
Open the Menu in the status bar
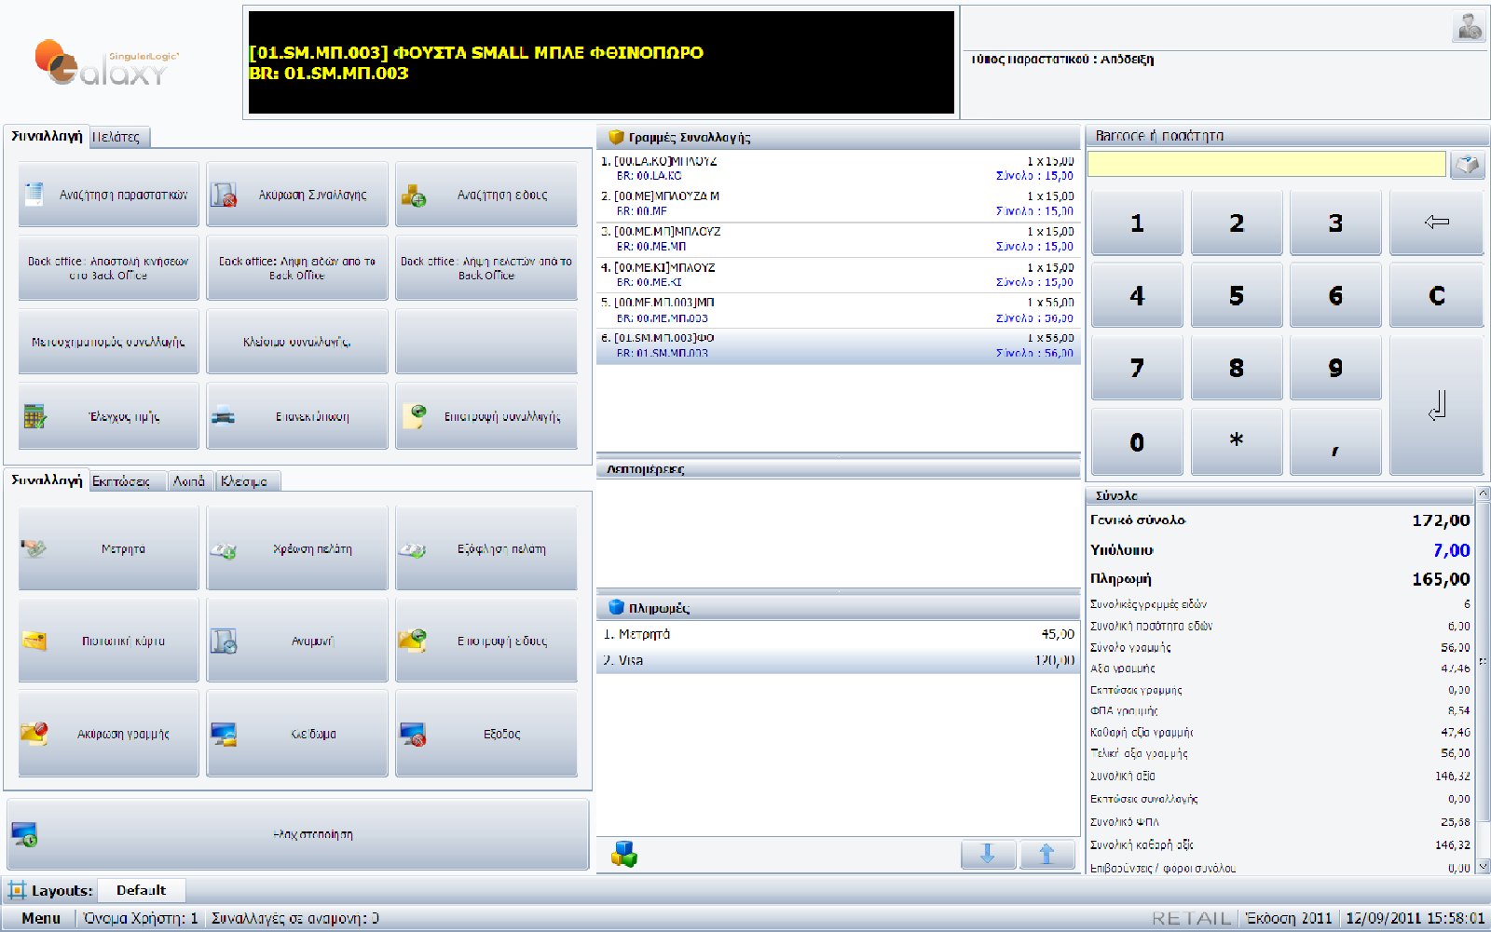[41, 918]
